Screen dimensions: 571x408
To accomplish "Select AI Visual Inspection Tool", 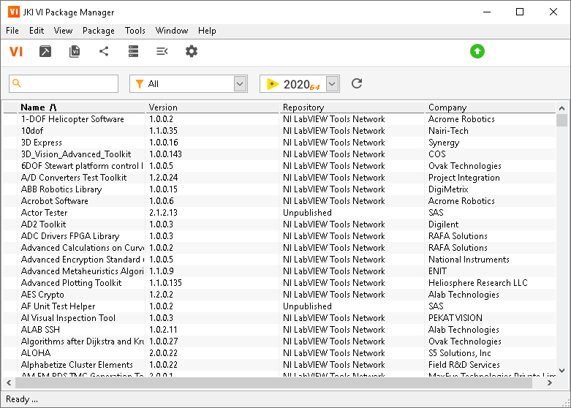I will [x=280, y=317].
